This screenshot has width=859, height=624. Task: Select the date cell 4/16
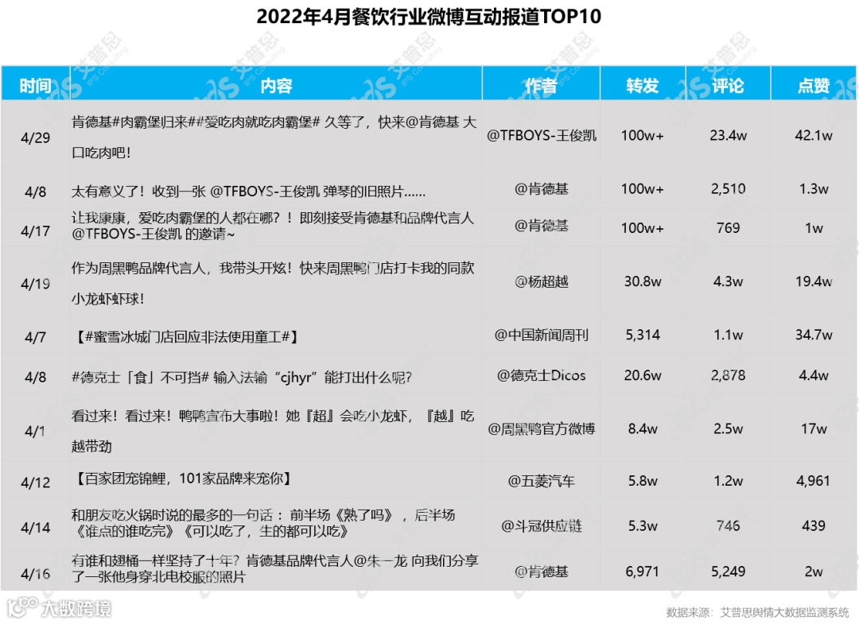pyautogui.click(x=36, y=574)
